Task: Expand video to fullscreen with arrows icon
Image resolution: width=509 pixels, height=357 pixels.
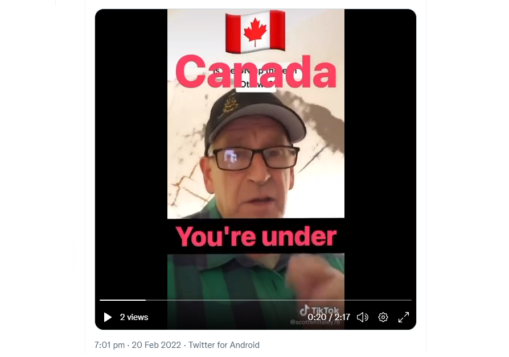Action: [404, 317]
